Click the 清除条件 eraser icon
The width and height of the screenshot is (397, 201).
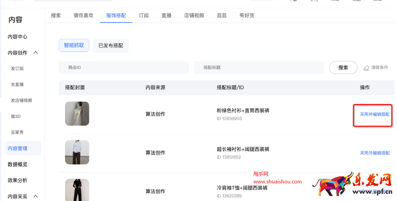tap(366, 68)
